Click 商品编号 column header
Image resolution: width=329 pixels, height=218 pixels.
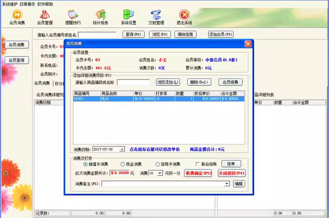pyautogui.click(x=87, y=93)
